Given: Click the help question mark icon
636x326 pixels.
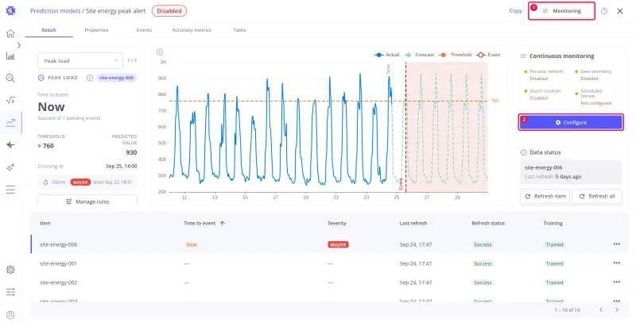Looking at the screenshot, I should (x=604, y=11).
